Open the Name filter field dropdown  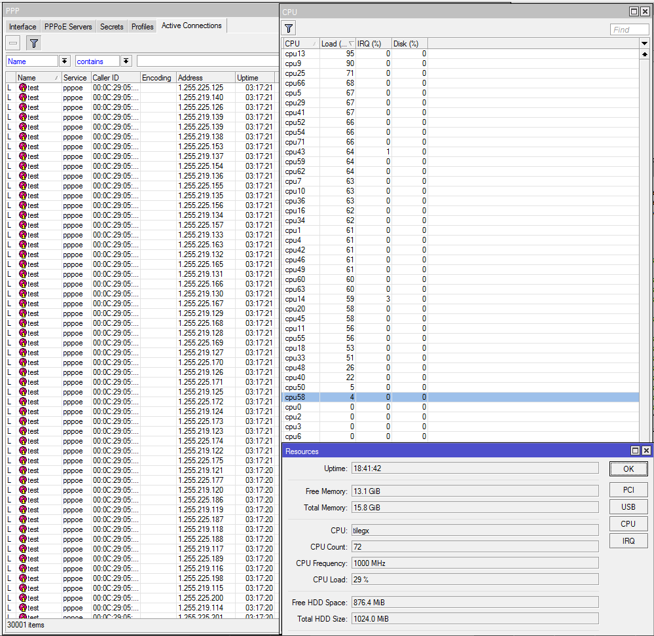(x=64, y=62)
